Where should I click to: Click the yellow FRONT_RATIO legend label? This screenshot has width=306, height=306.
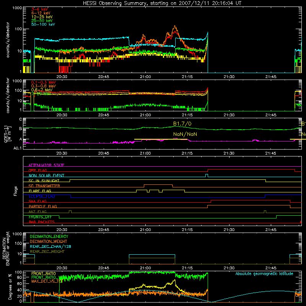click(44, 273)
